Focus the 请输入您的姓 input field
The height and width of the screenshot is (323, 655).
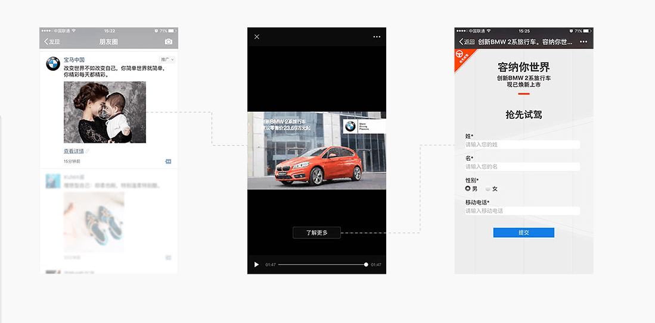523,145
